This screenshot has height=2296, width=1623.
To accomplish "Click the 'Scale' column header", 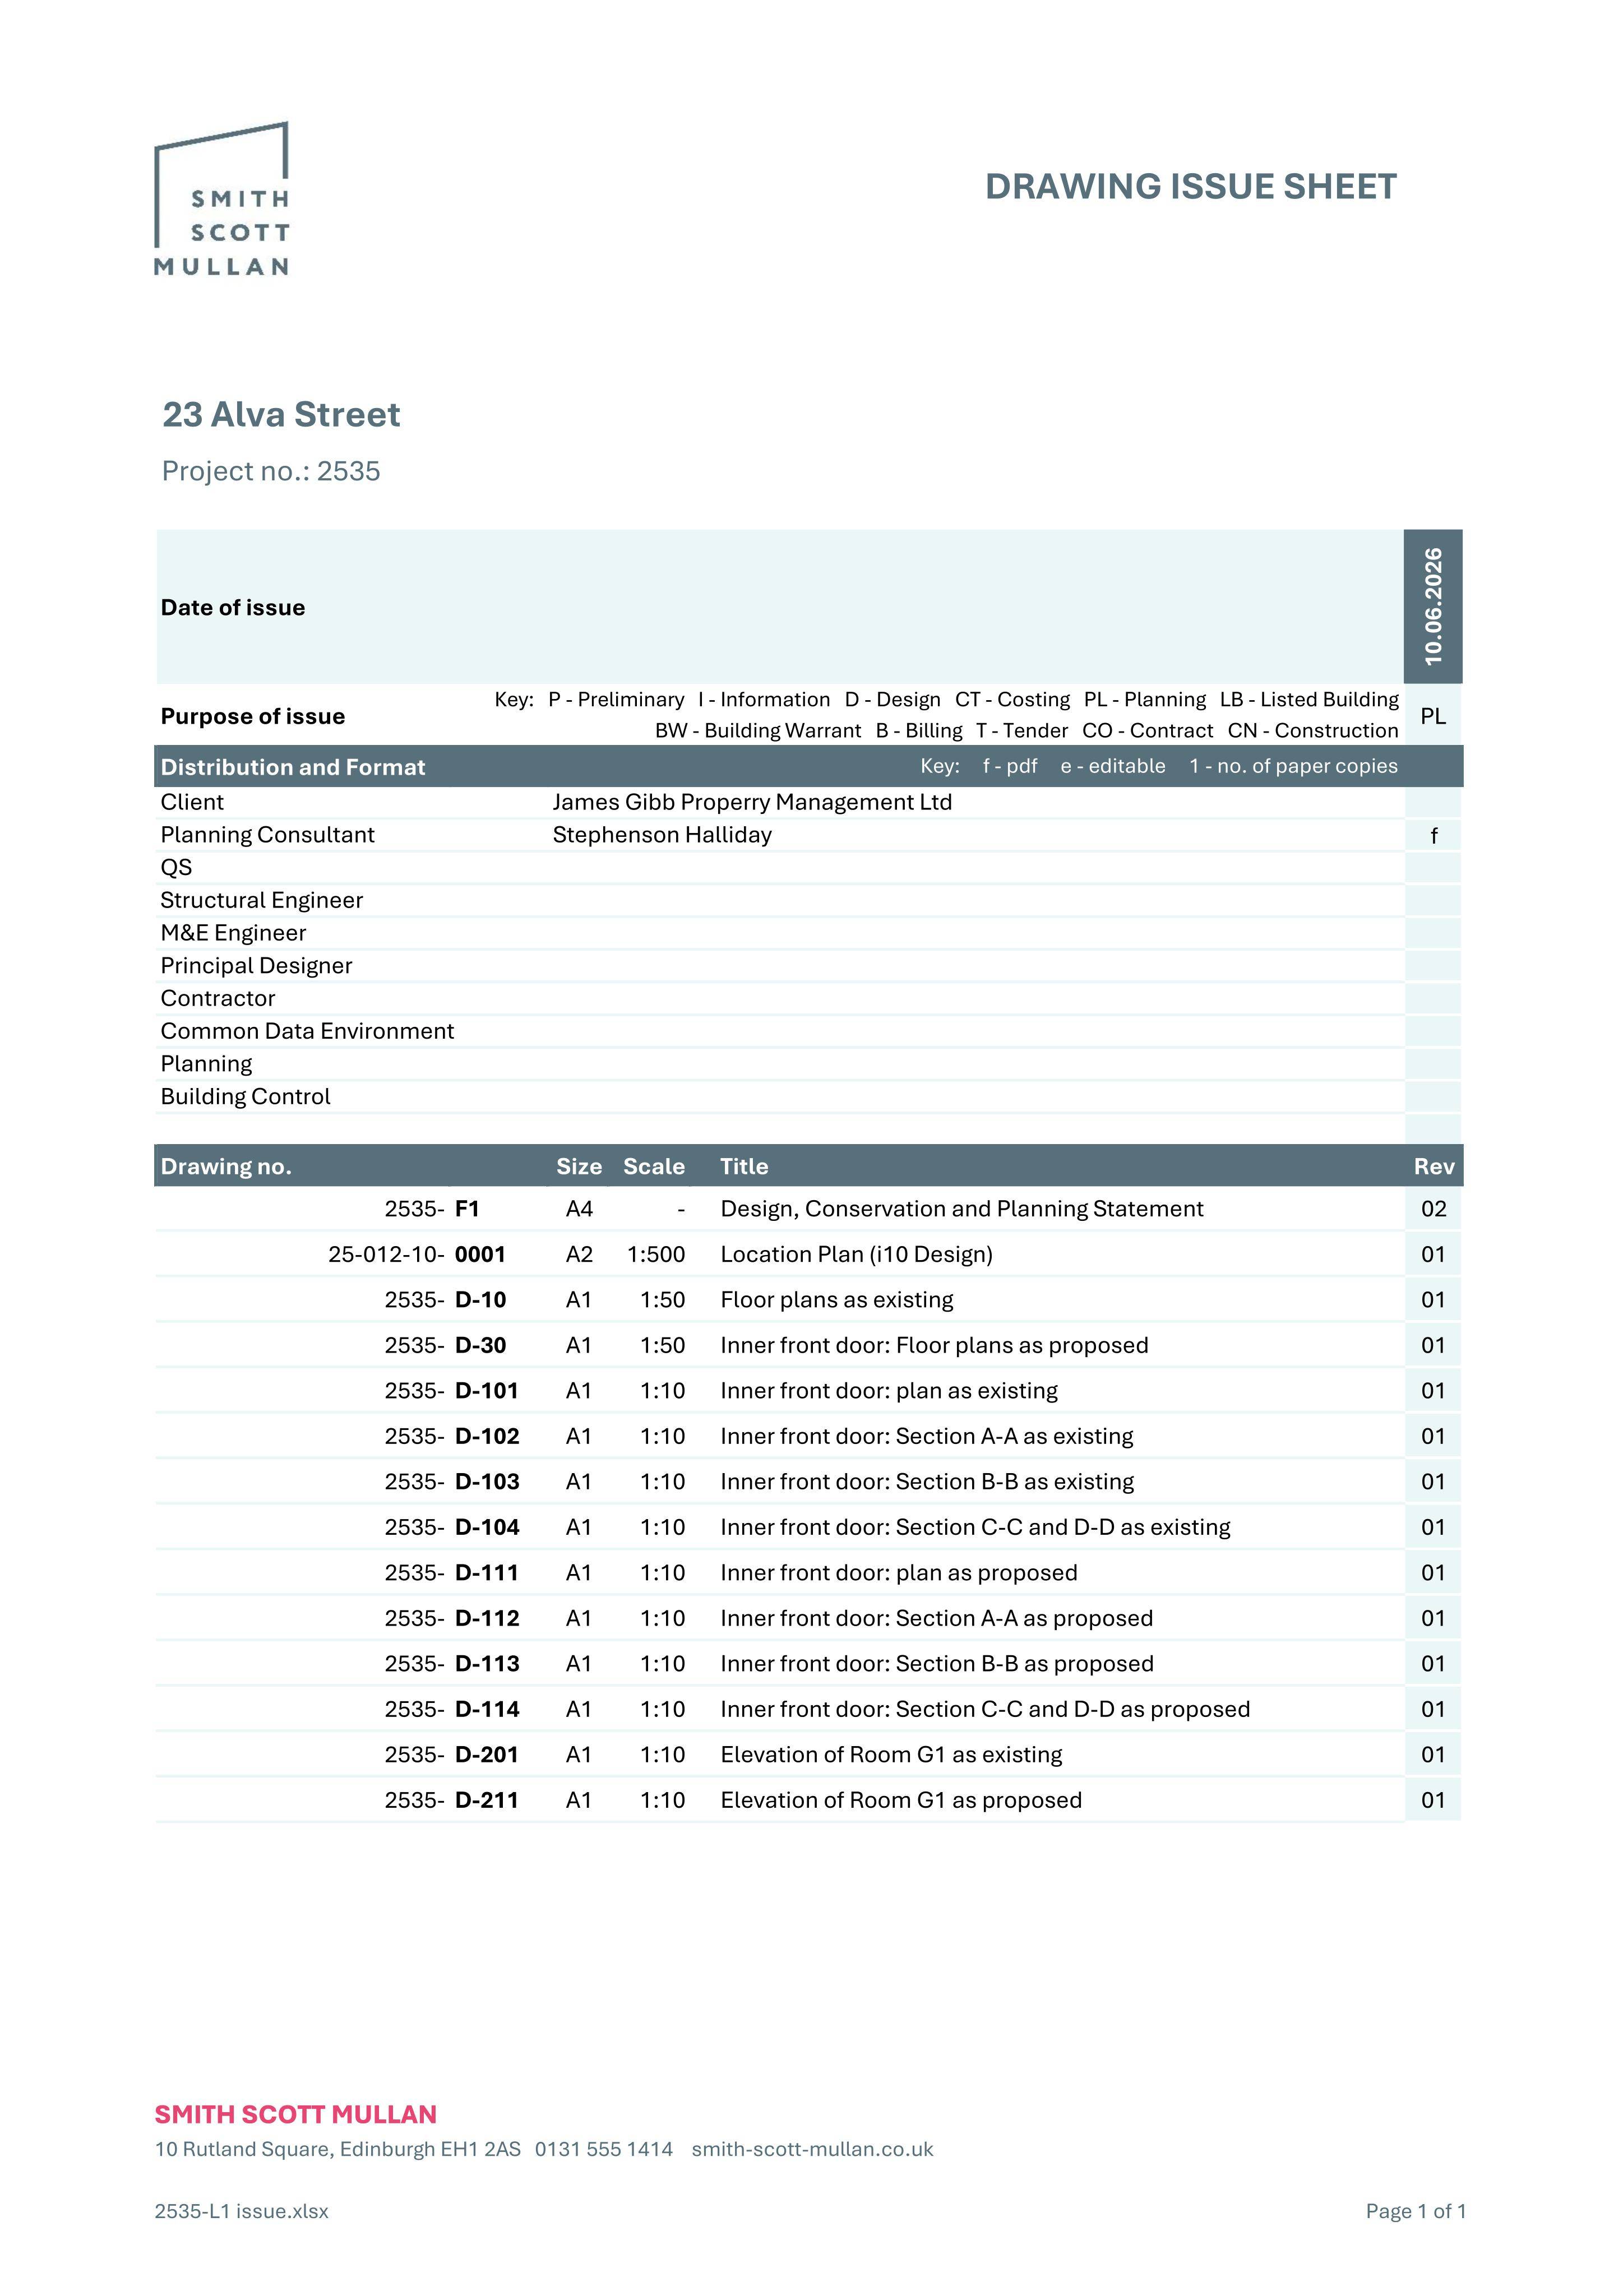I will [654, 1167].
